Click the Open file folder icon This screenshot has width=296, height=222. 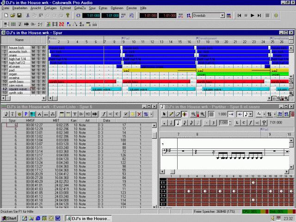pos(12,15)
